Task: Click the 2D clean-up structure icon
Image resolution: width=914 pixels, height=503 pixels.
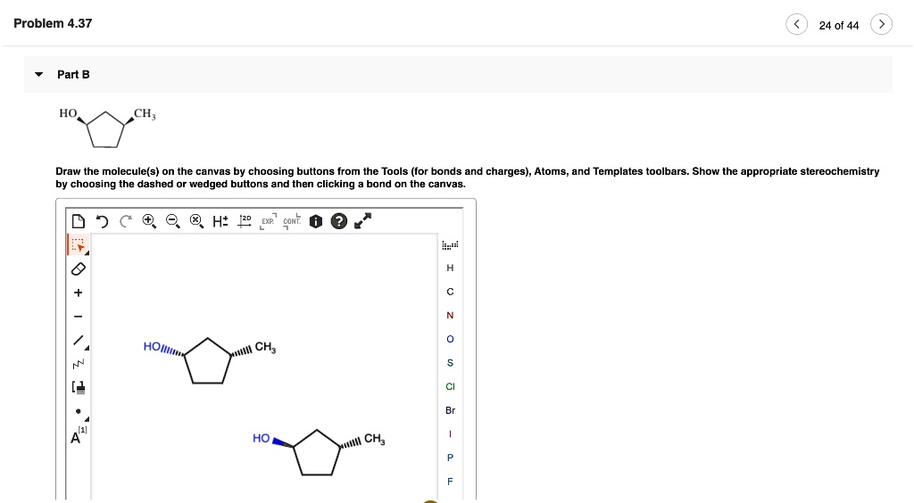Action: tap(245, 220)
